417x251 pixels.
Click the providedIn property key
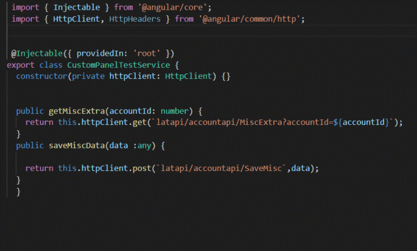[x=102, y=53]
